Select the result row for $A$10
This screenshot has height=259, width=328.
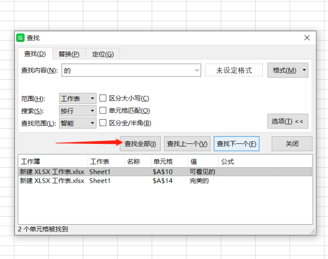tap(165, 172)
